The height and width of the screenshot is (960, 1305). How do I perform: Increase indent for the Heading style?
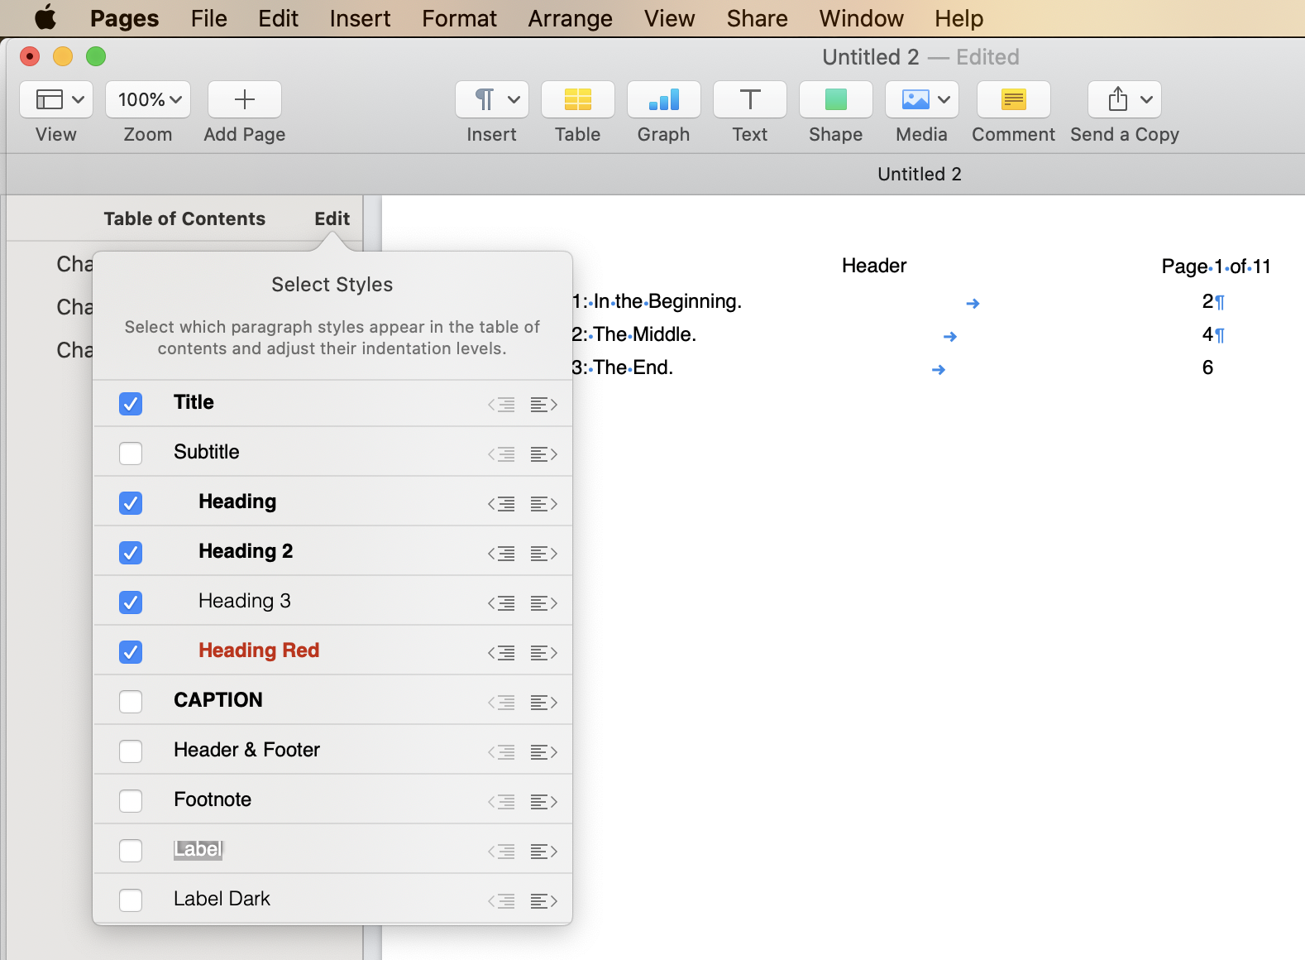543,504
